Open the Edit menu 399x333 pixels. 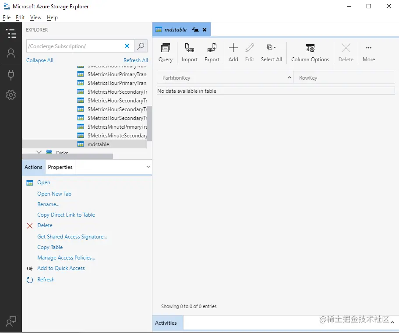20,18
